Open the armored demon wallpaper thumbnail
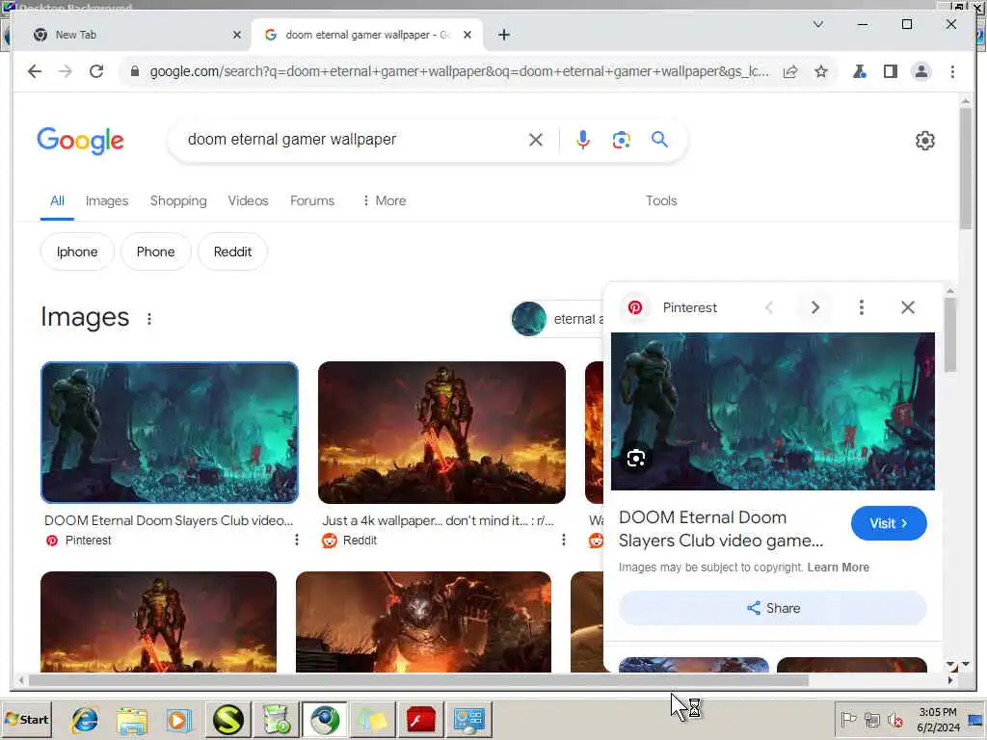 423,622
